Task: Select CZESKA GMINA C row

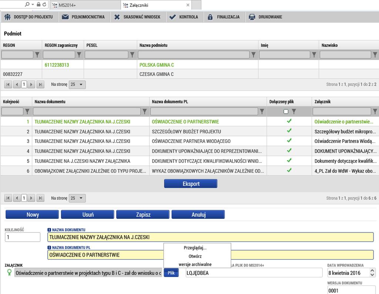Action: coord(190,74)
